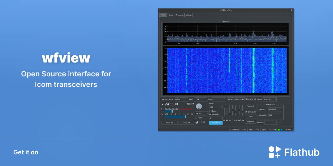Click the IC-7300 label in status bar
Screen dimensions: 333x166
click(x=289, y=129)
